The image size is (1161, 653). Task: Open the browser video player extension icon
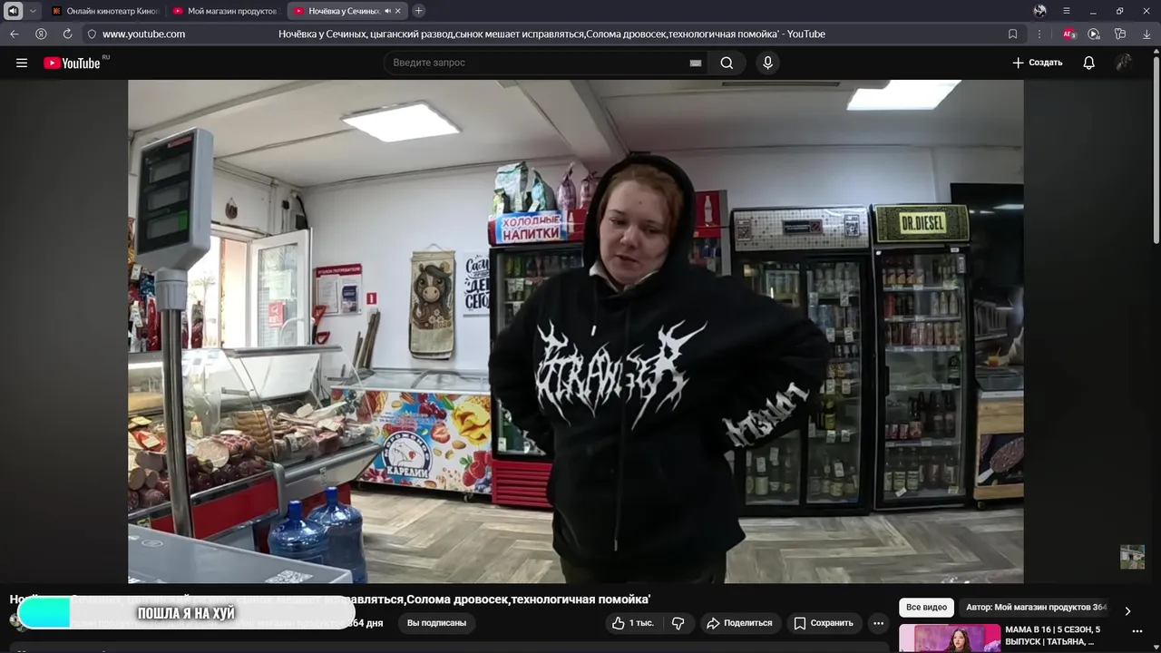[1094, 34]
